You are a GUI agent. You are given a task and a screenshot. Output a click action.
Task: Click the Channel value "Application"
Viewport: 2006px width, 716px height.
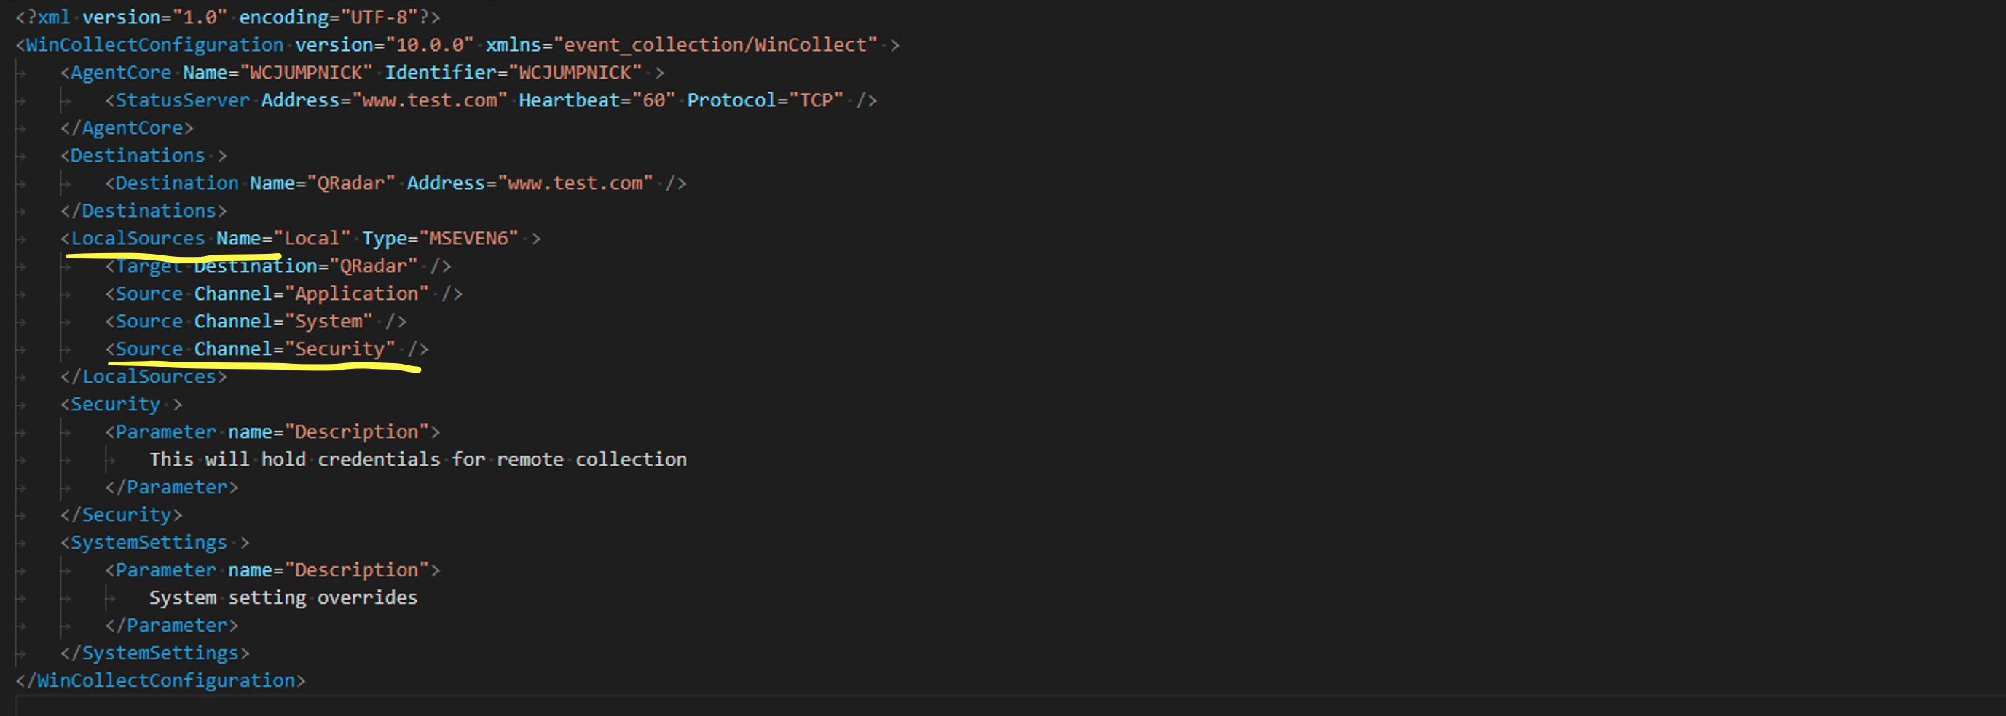point(357,294)
